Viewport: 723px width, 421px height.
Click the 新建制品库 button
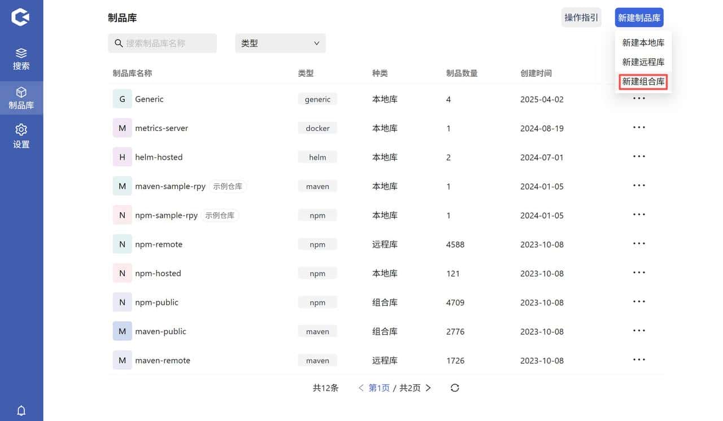639,17
